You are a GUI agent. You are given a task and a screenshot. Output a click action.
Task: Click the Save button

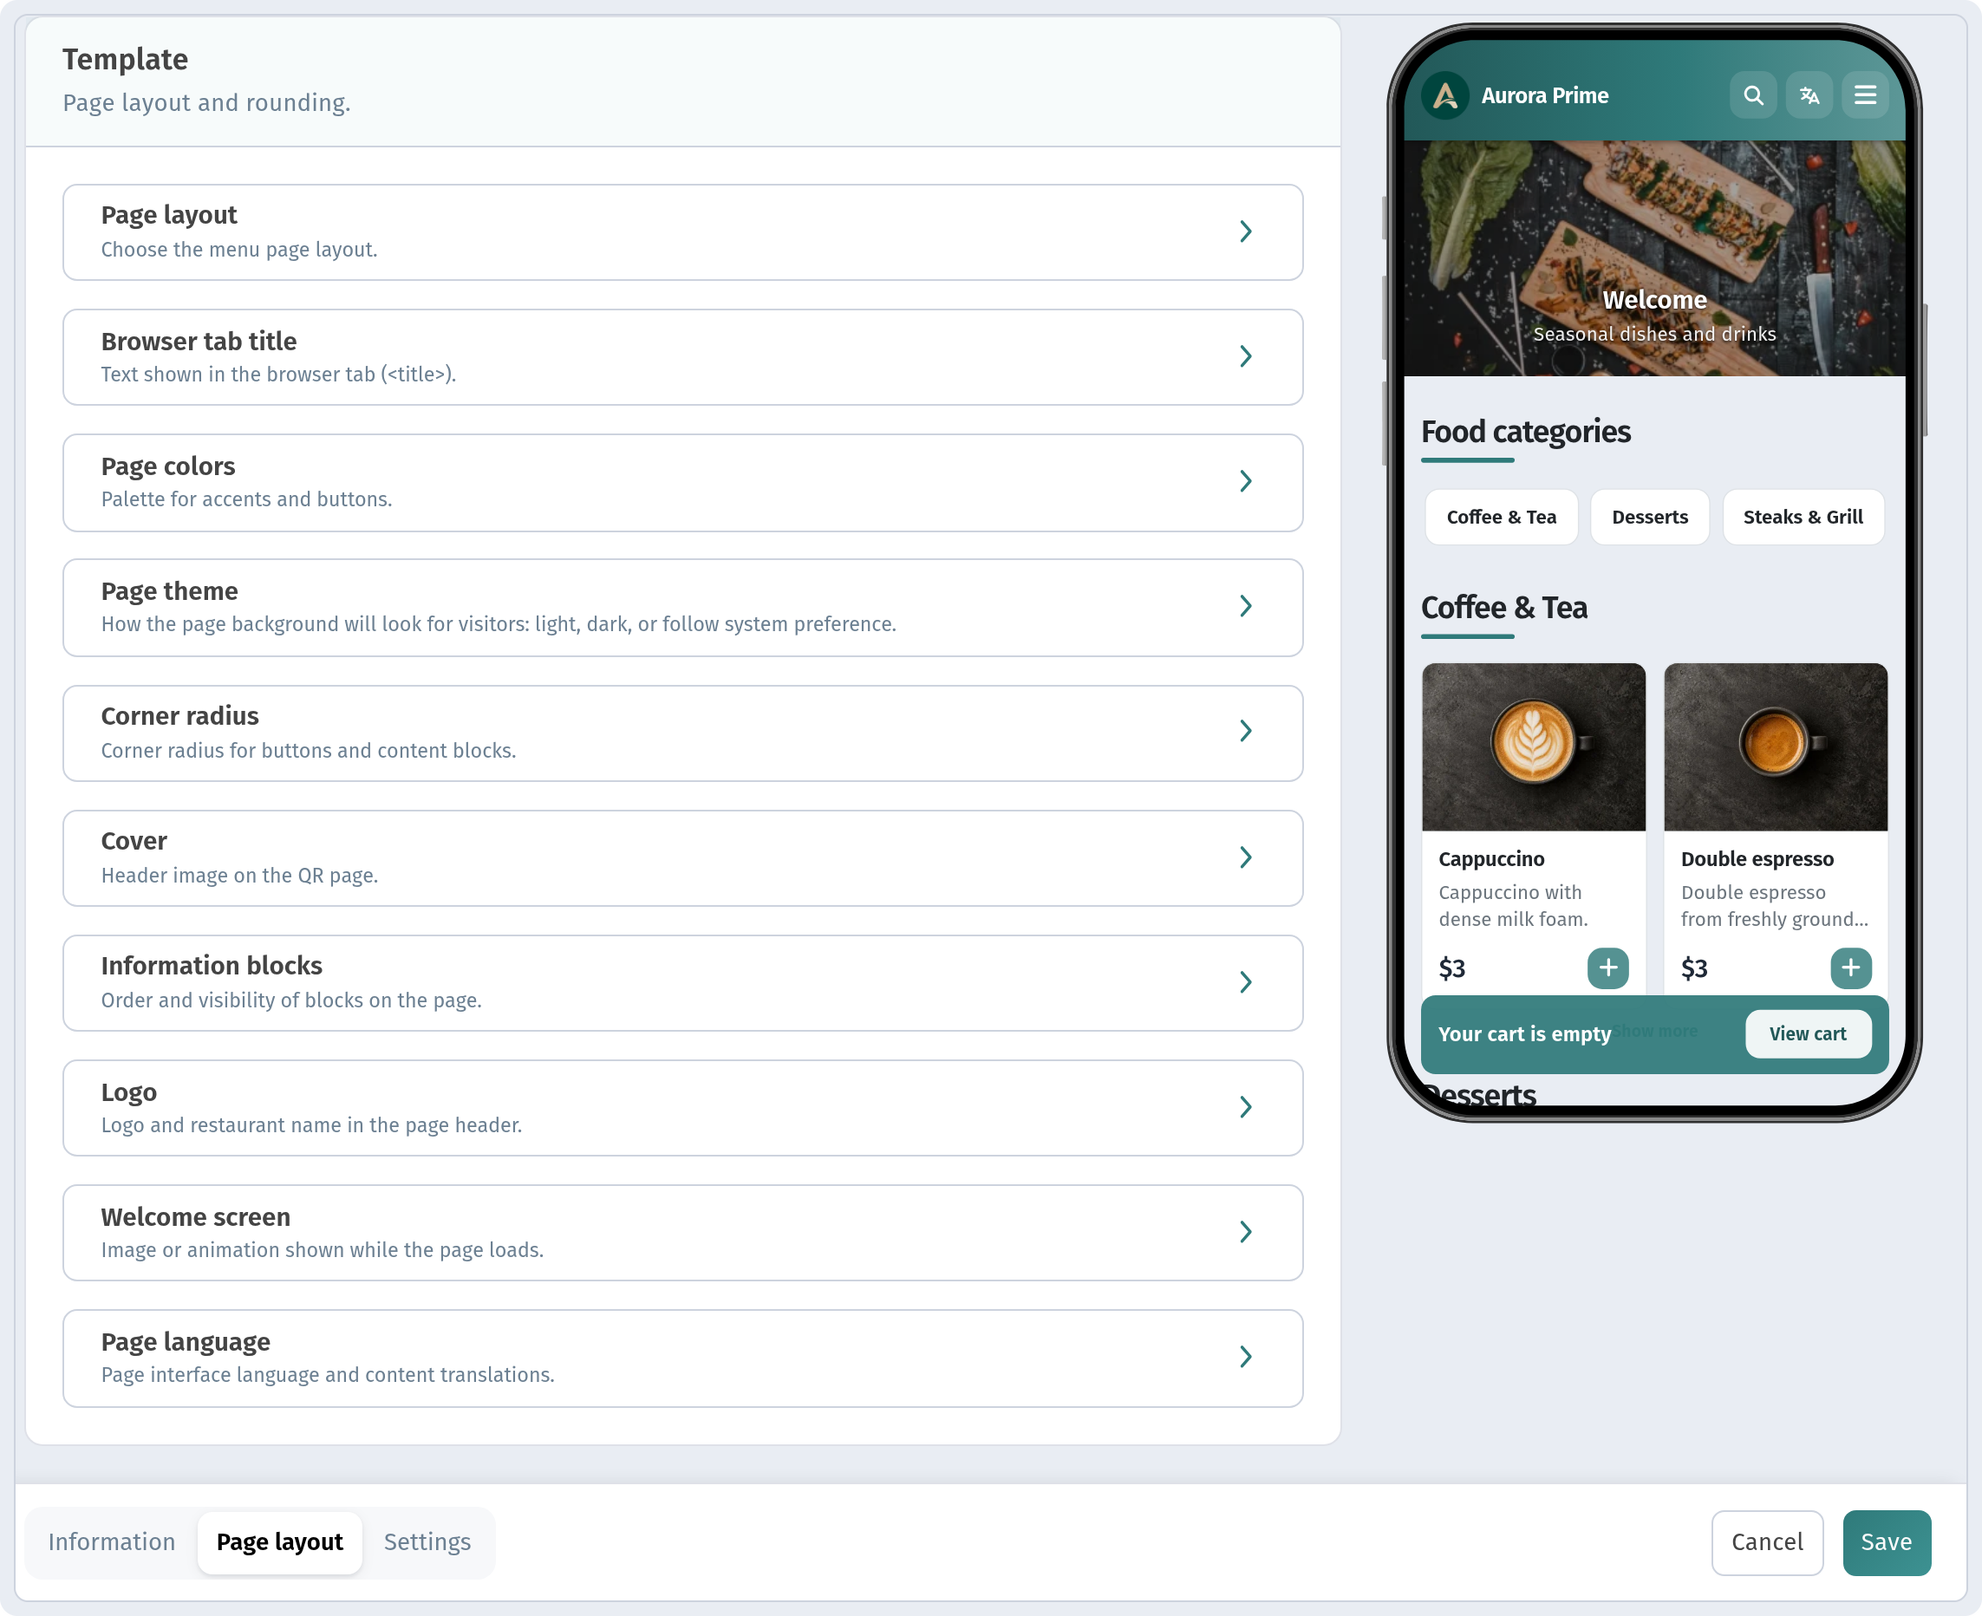[x=1886, y=1541]
